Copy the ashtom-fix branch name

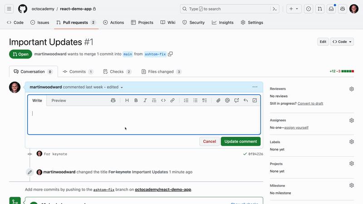tap(170, 54)
